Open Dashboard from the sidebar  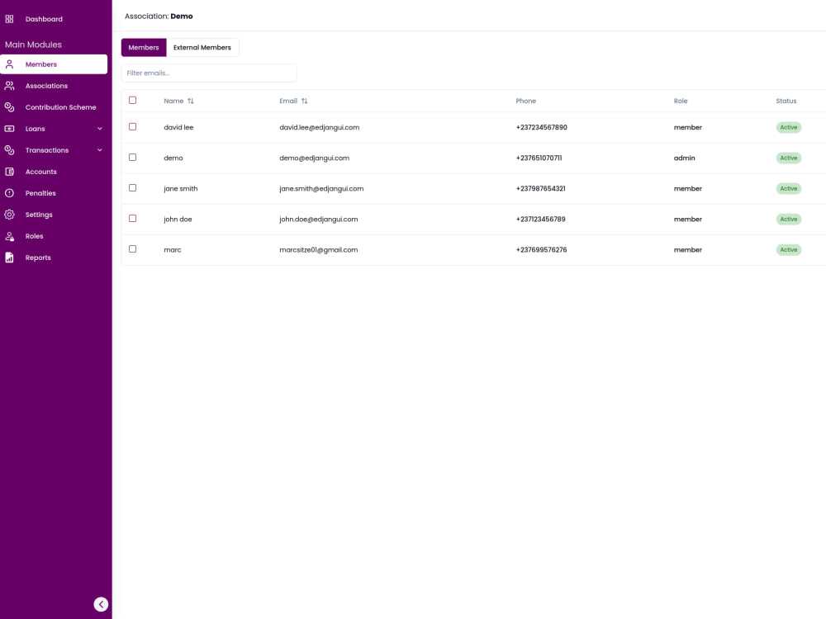coord(44,19)
